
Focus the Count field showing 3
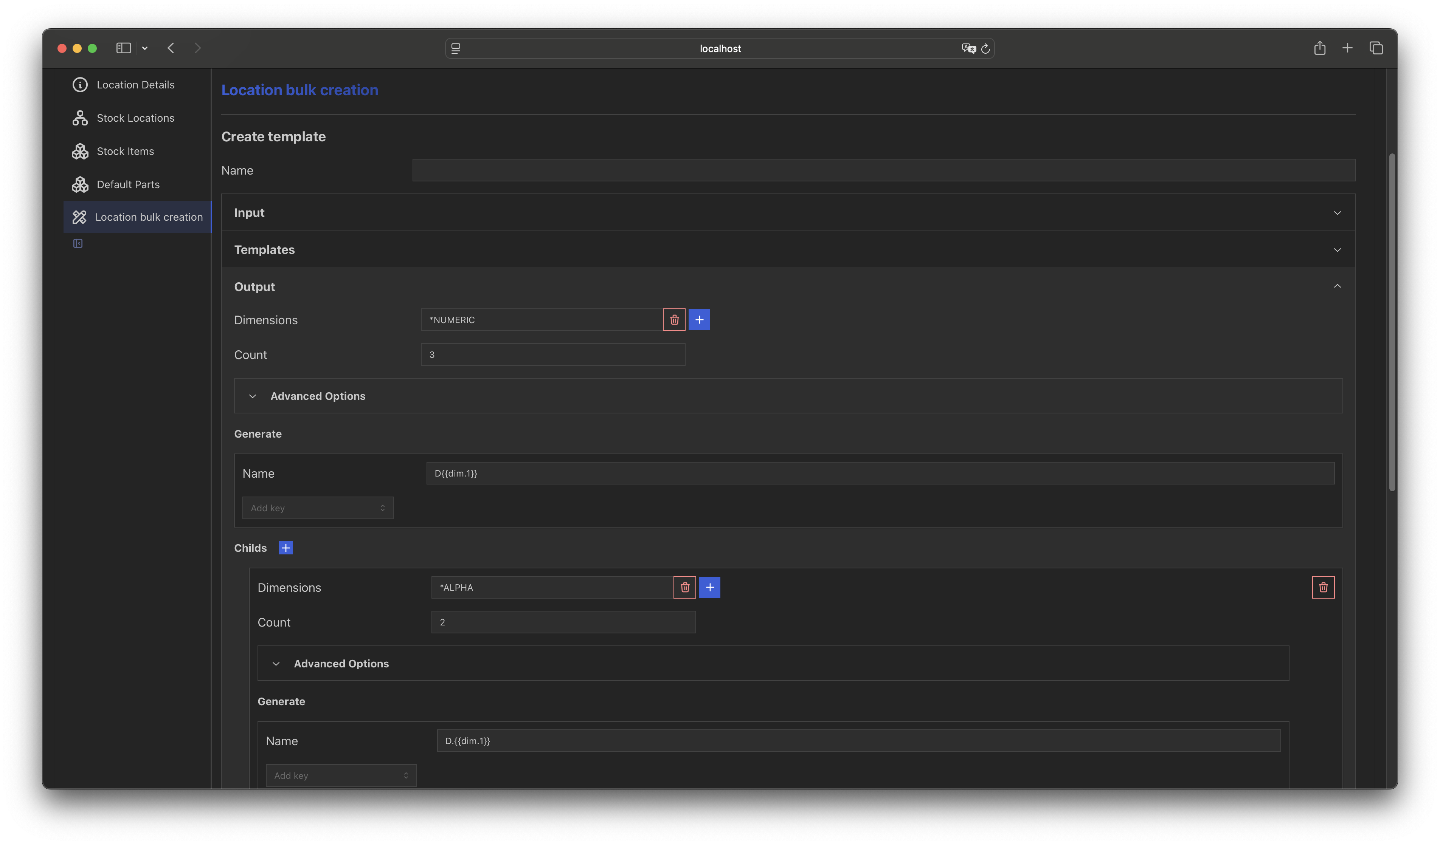click(x=552, y=354)
